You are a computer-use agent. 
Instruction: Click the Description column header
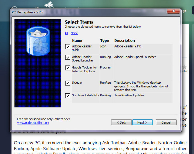coord(124,41)
